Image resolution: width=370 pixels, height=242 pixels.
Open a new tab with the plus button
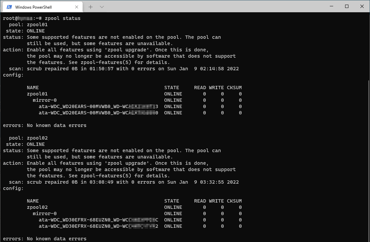(91, 7)
